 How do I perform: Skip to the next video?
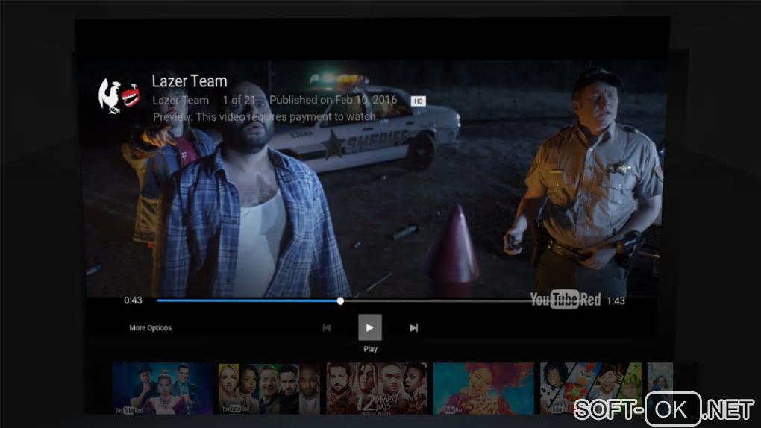[x=413, y=328]
